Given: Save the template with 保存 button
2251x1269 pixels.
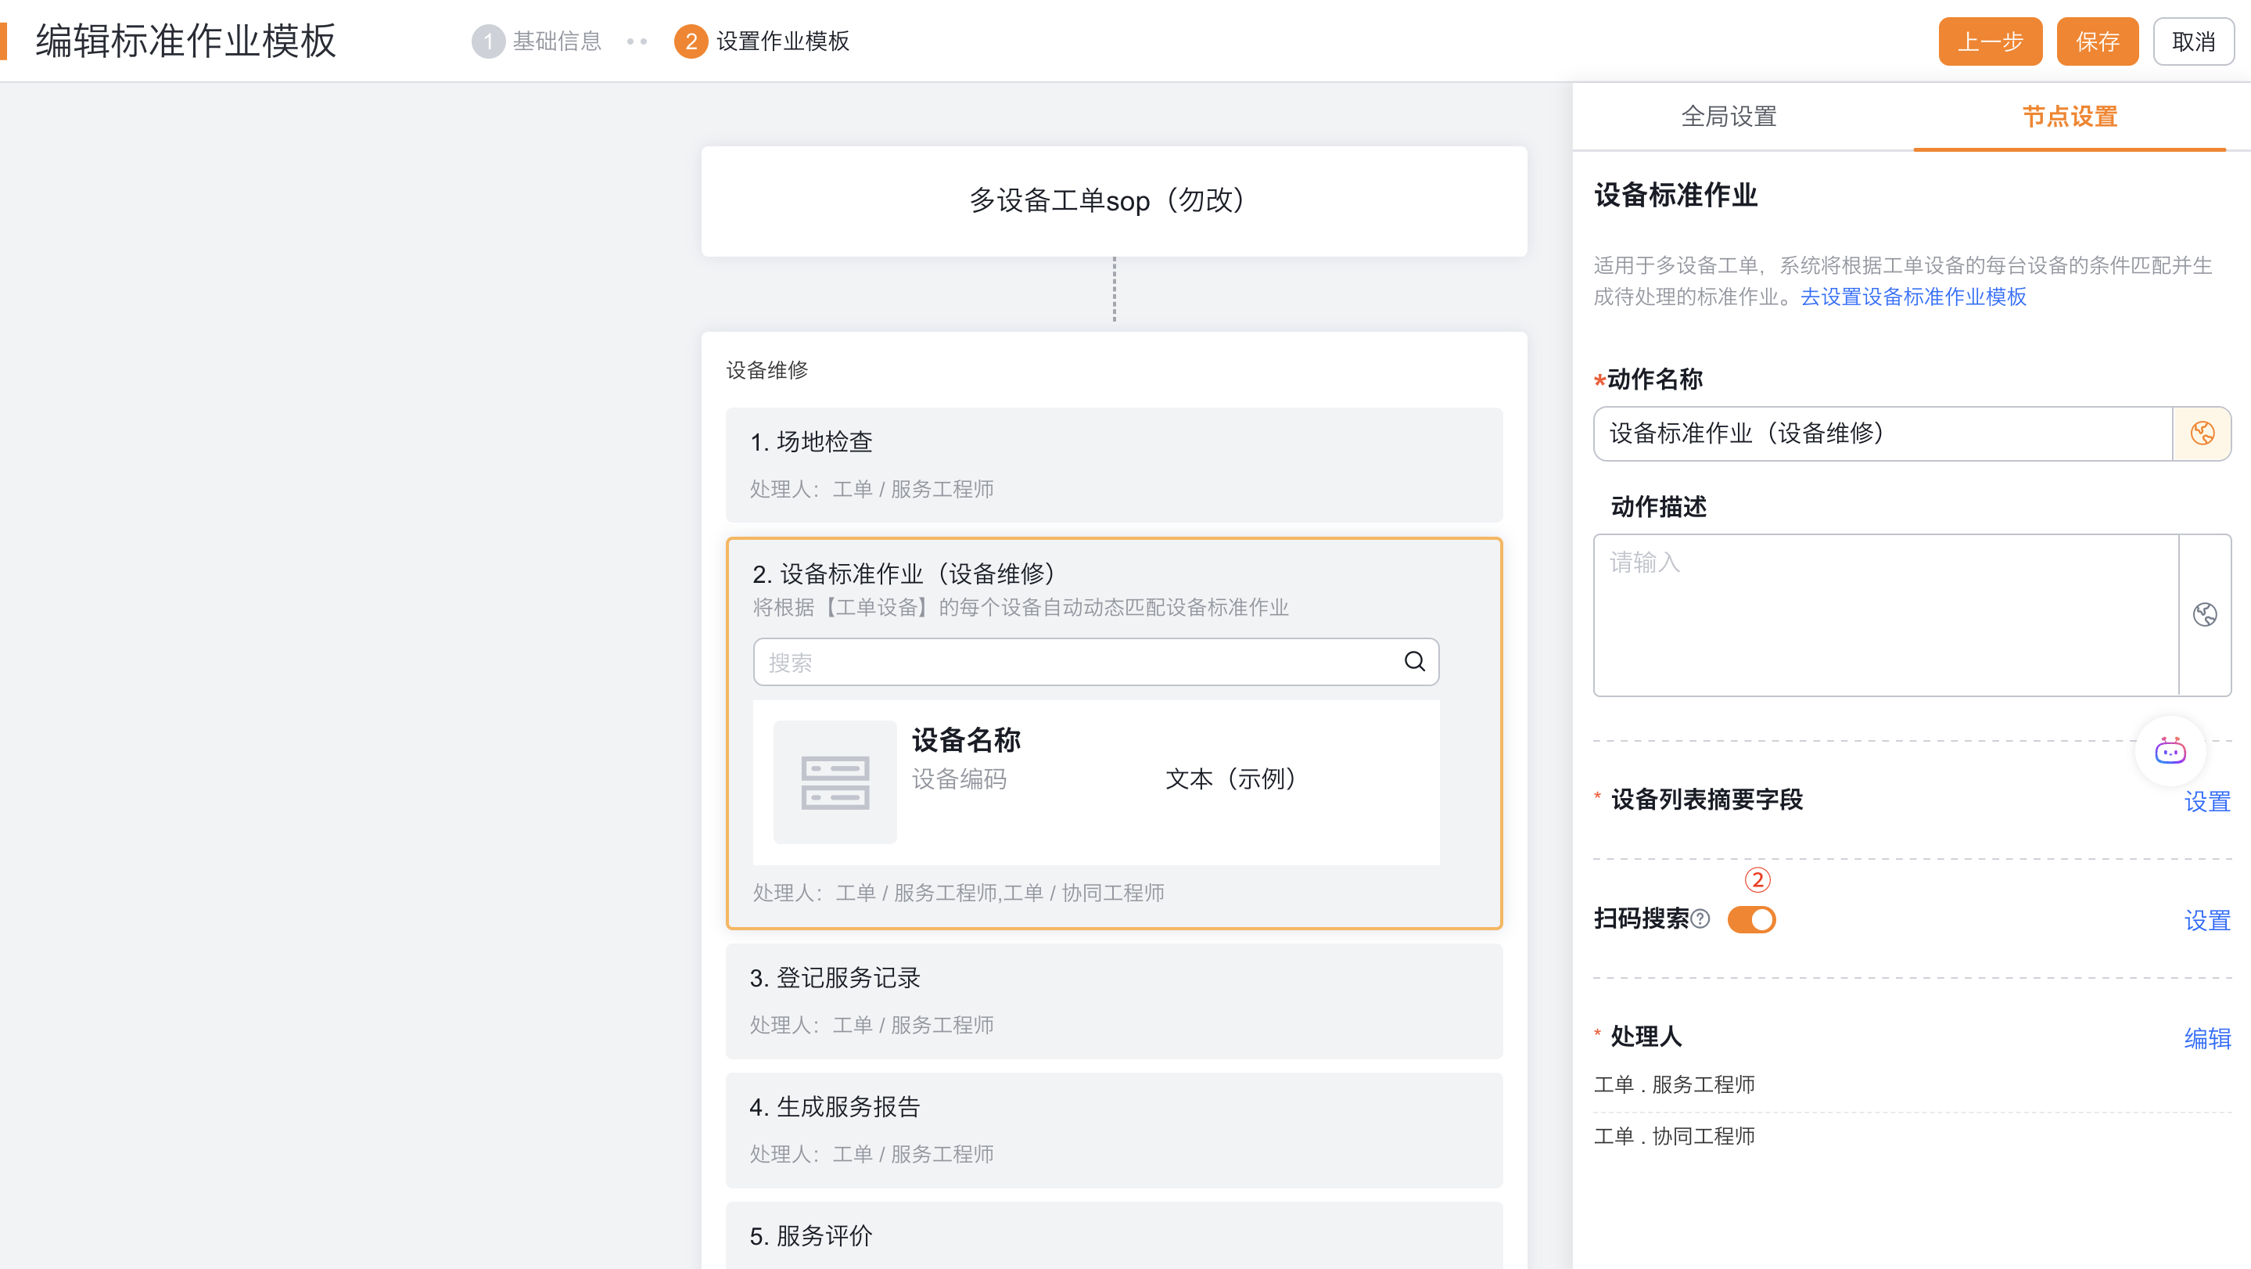Looking at the screenshot, I should click(x=2096, y=41).
